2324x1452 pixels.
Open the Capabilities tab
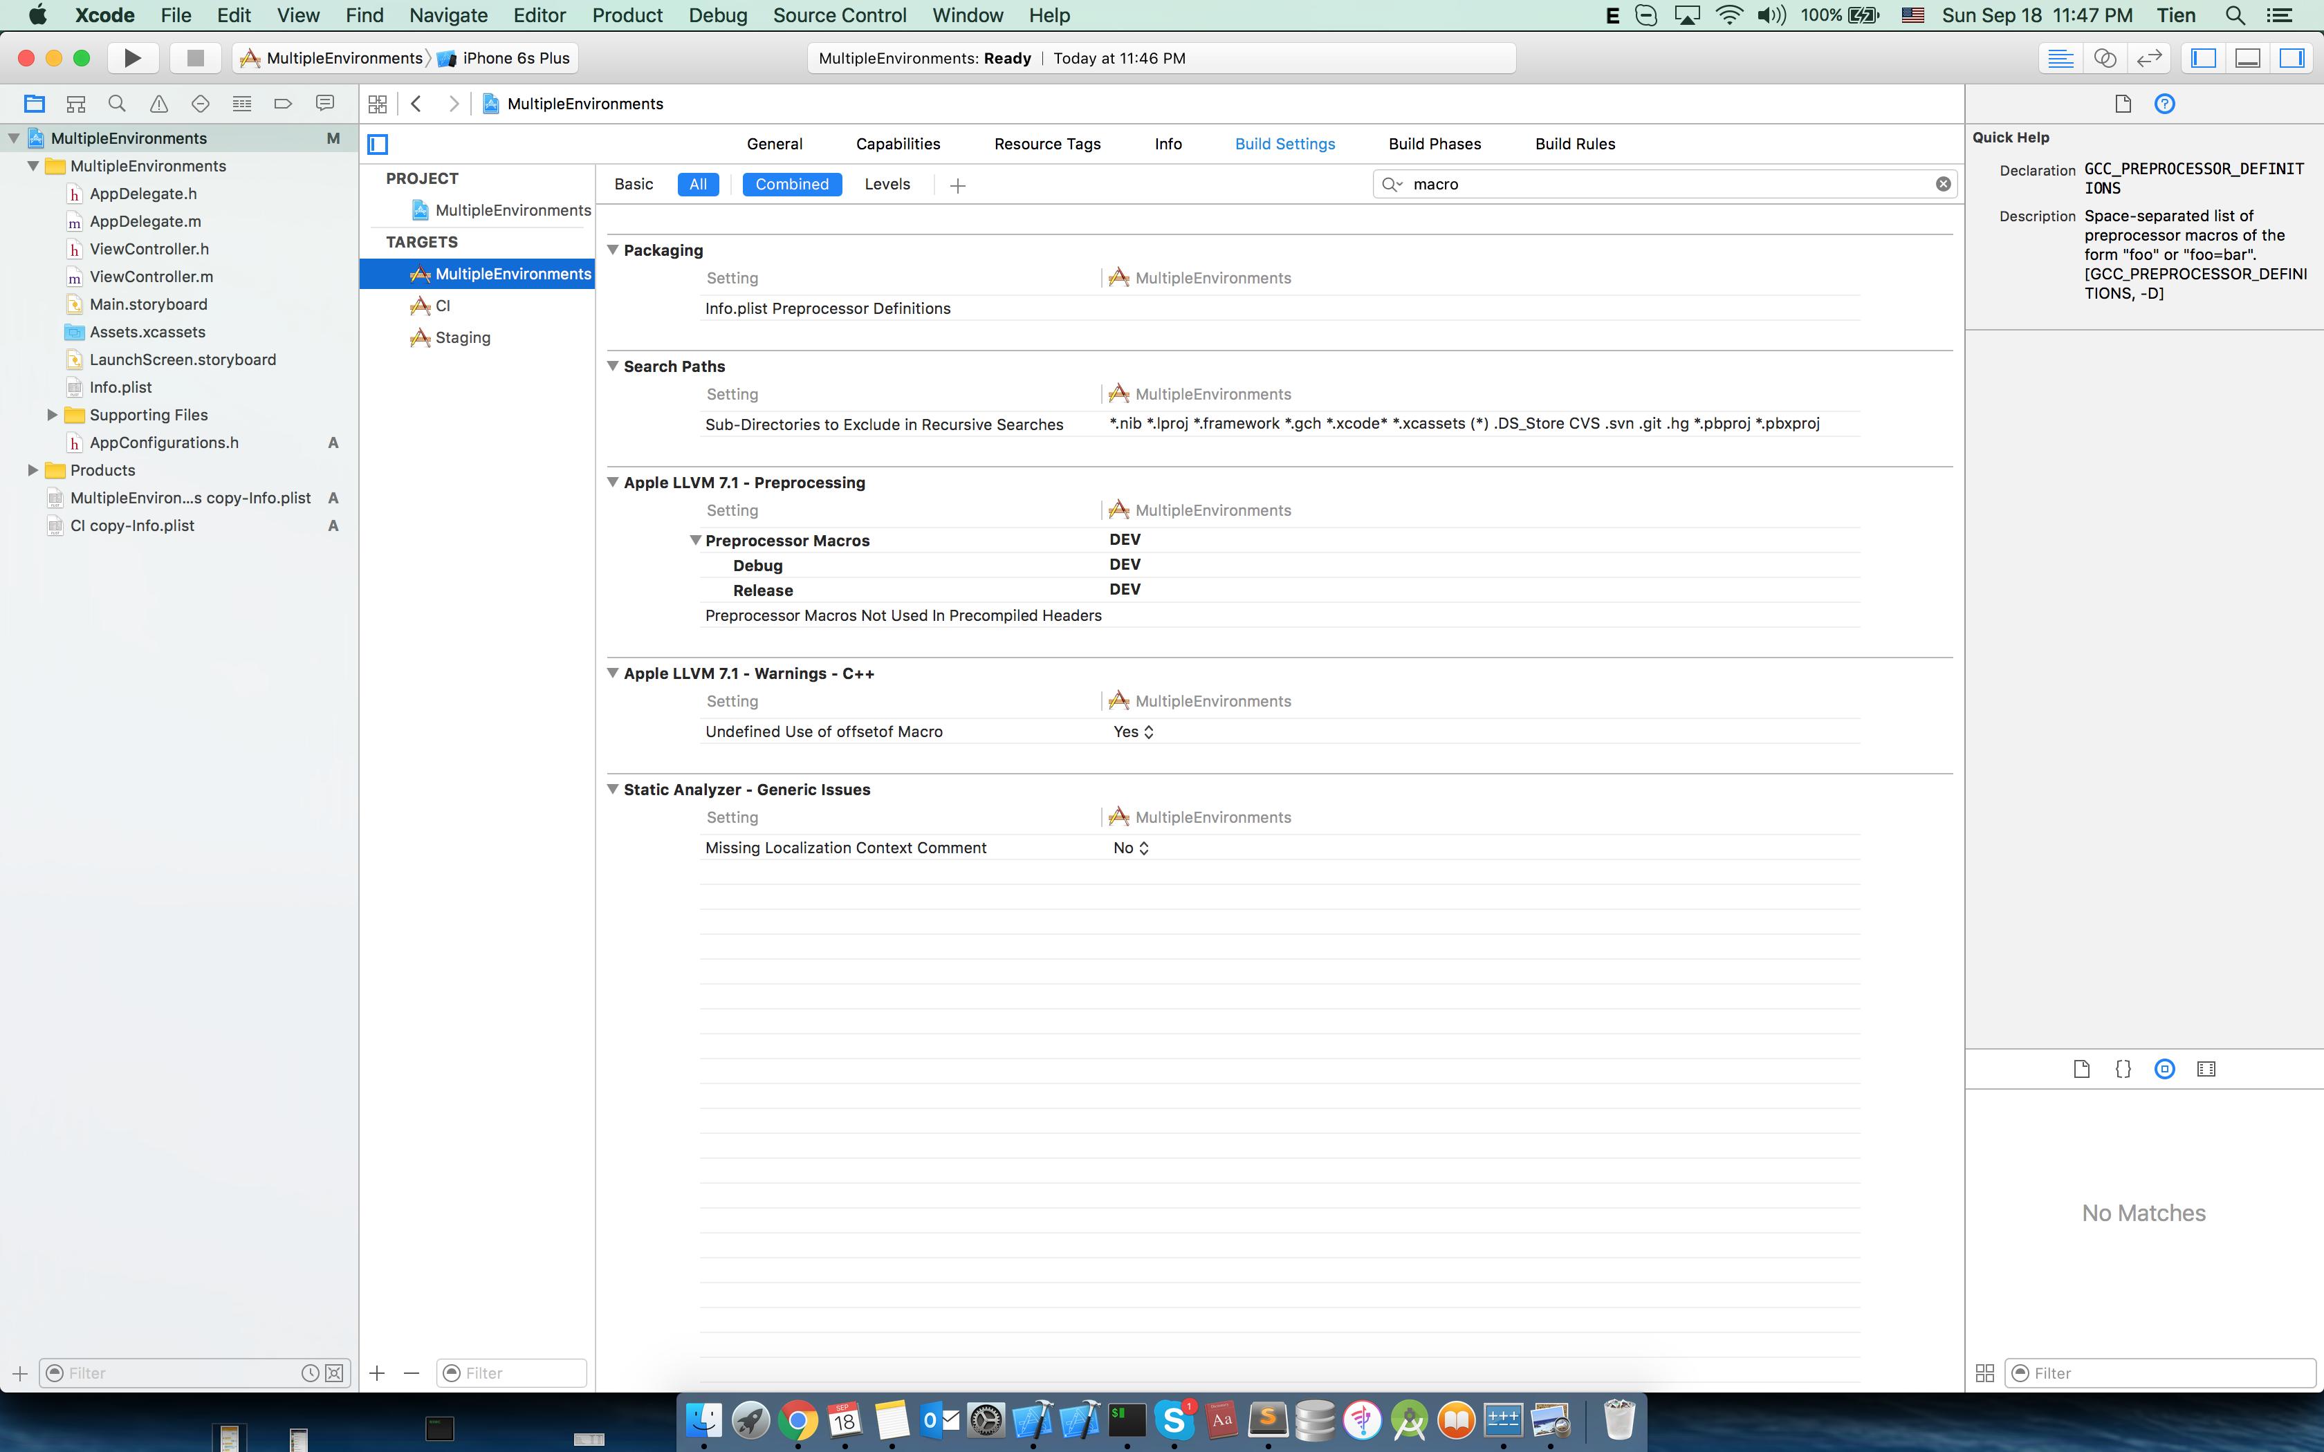[898, 144]
